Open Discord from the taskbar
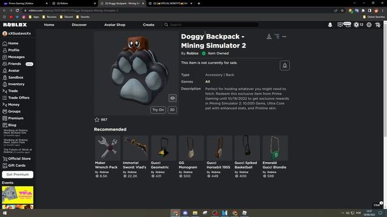The width and height of the screenshot is (387, 217). (x=185, y=213)
